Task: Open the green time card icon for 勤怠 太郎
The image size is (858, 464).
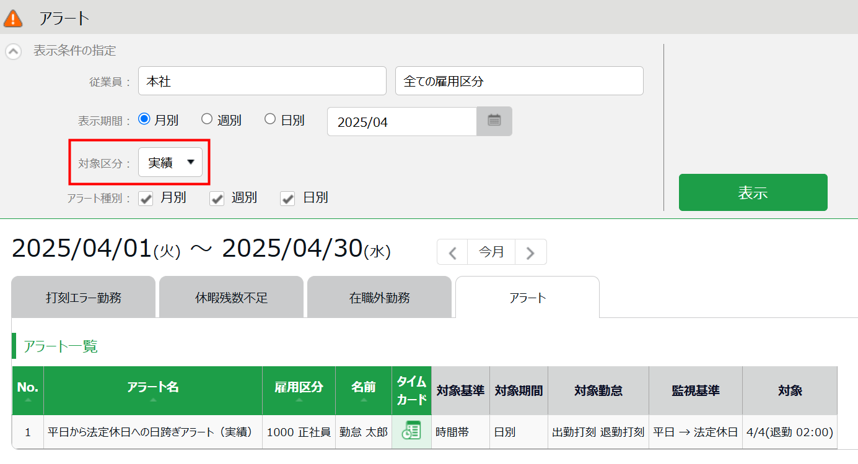Action: (x=411, y=431)
